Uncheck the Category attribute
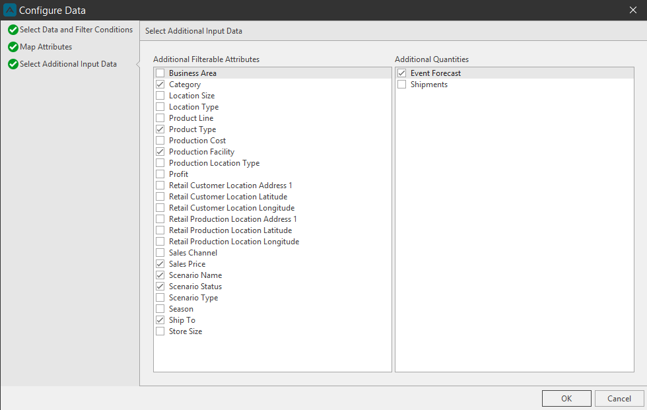Screen dimensions: 647x410 160,85
